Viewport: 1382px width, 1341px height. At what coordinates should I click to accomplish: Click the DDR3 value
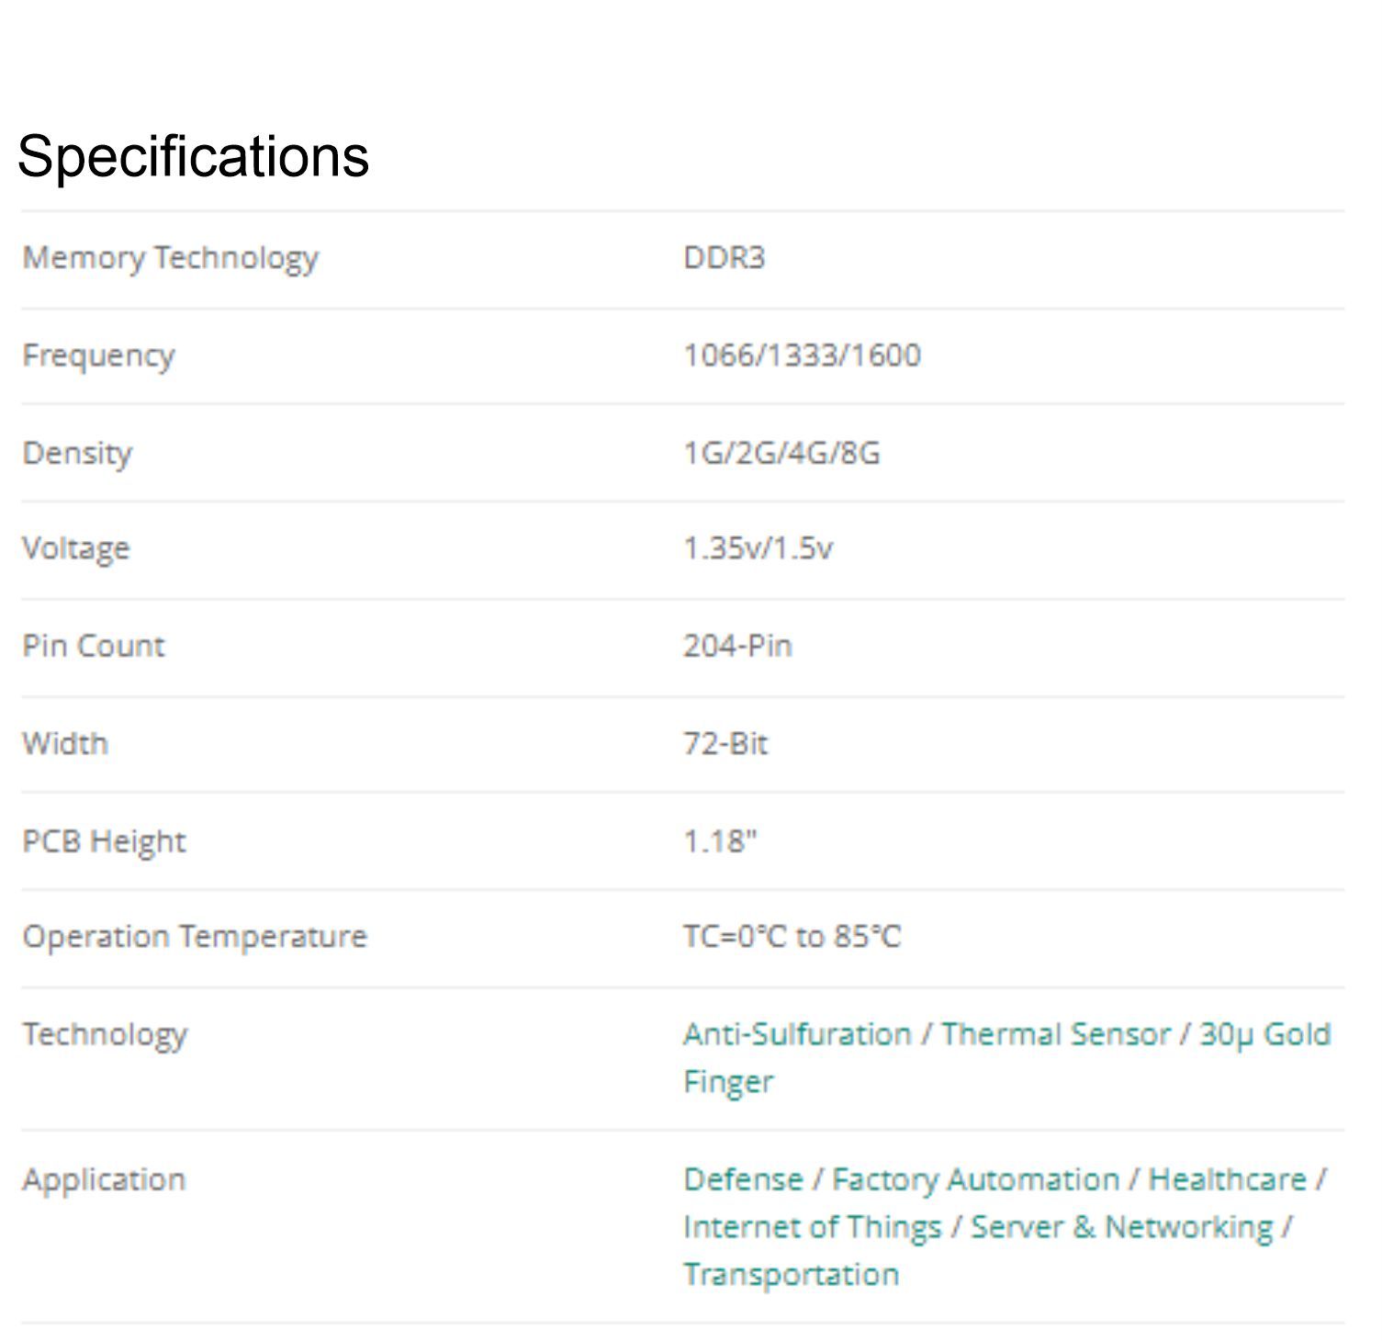(724, 258)
